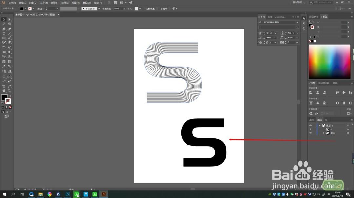The height and width of the screenshot is (198, 354).
Task: Open the 文件(F) menu
Action: click(12, 3)
